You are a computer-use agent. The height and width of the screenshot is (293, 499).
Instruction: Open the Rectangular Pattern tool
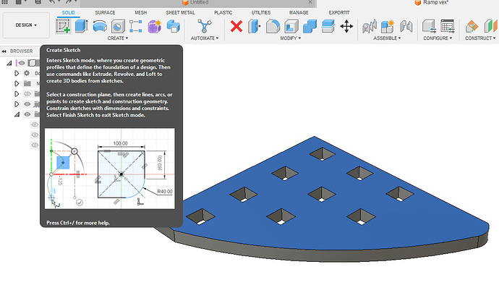tap(136, 27)
